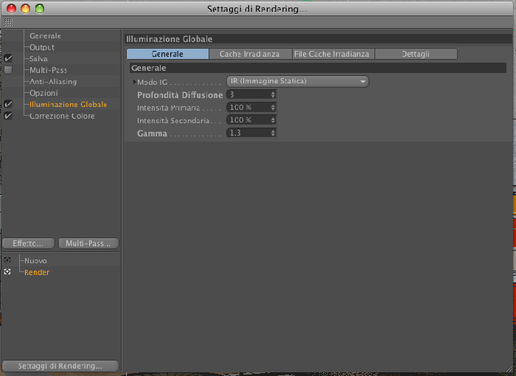Image resolution: width=516 pixels, height=376 pixels.
Task: Select the Render preset
Action: click(x=37, y=272)
